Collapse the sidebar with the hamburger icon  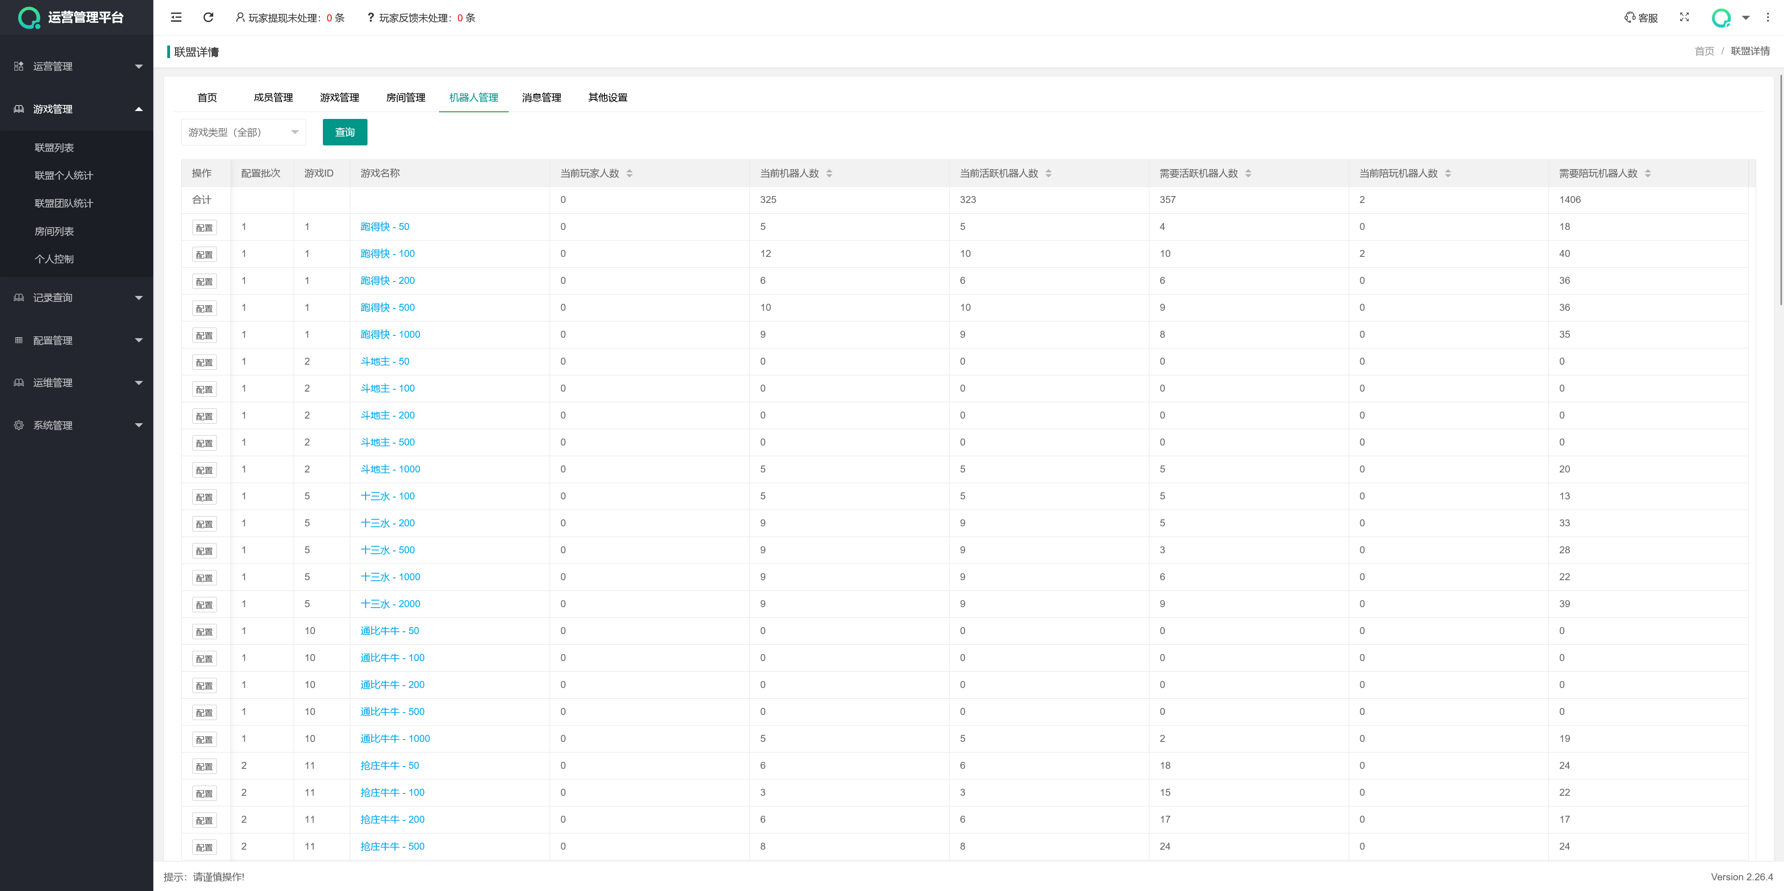click(176, 17)
